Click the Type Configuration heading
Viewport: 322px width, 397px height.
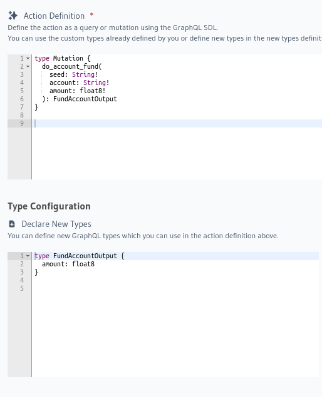point(49,206)
